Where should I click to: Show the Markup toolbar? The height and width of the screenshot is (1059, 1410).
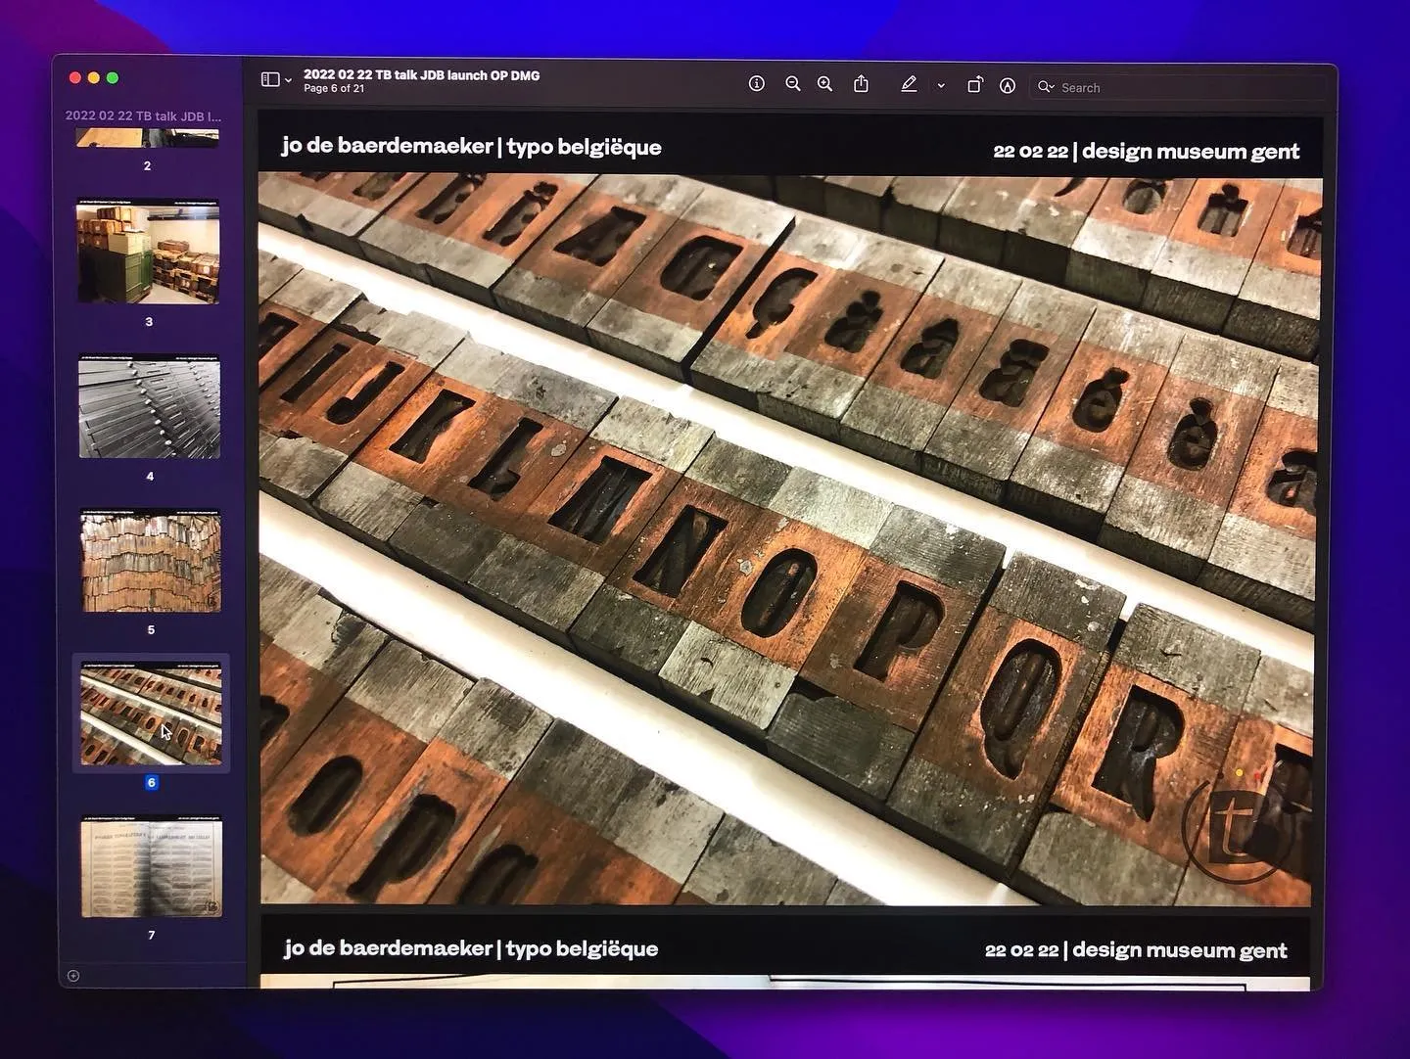pyautogui.click(x=1007, y=86)
